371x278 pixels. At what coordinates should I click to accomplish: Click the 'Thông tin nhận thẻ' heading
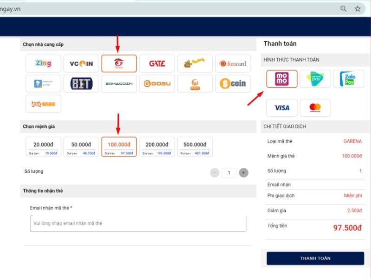tap(43, 191)
